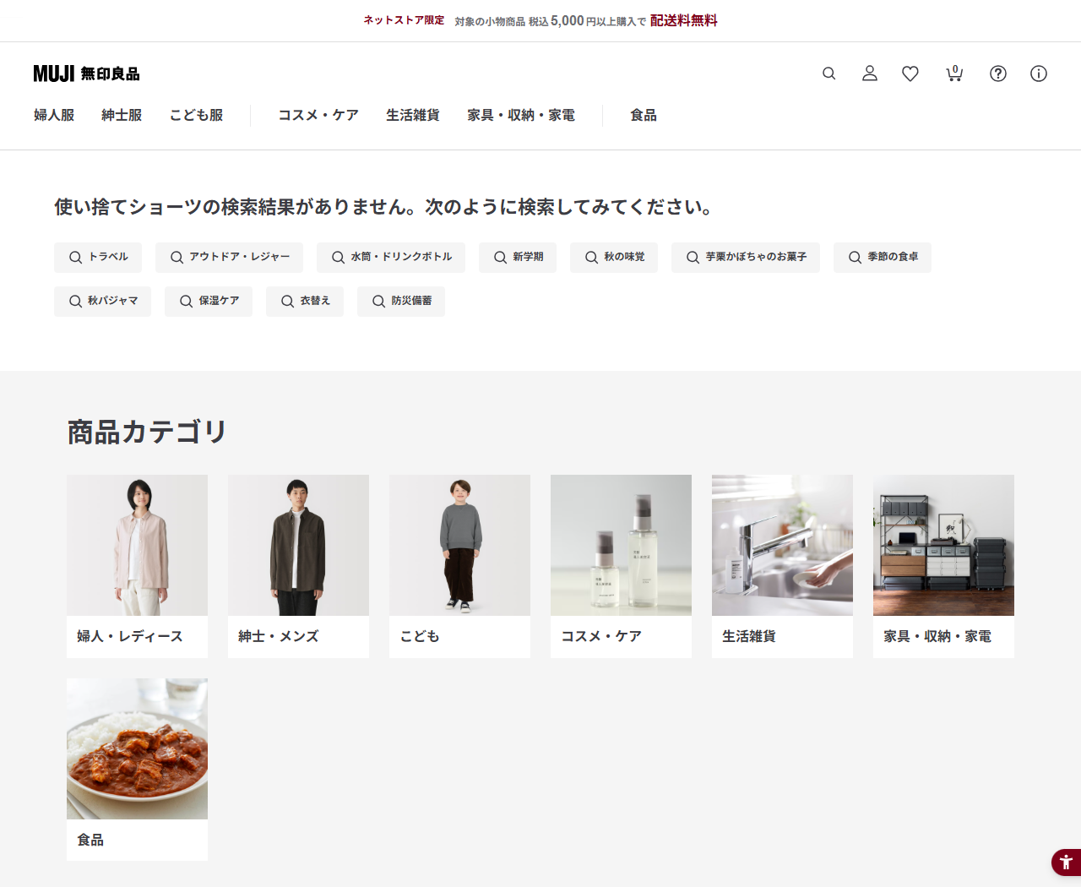The width and height of the screenshot is (1081, 887).
Task: Click the 食品 category card label
Action: click(90, 840)
